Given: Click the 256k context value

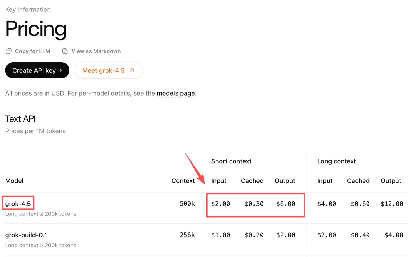Looking at the screenshot, I should coord(187,235).
